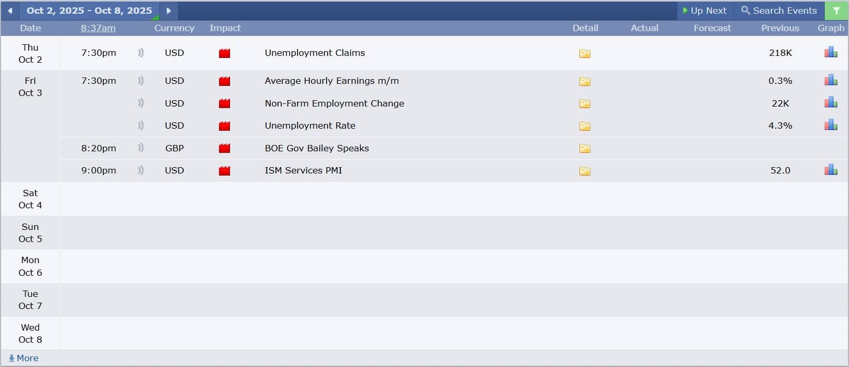Select the Non-Farm Employment Change event
The width and height of the screenshot is (849, 367).
334,103
